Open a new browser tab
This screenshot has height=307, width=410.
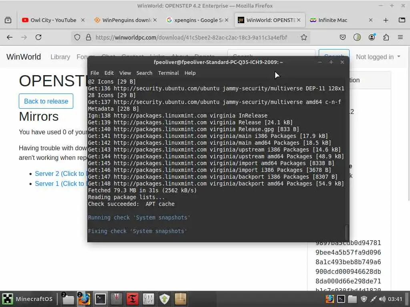(x=386, y=20)
